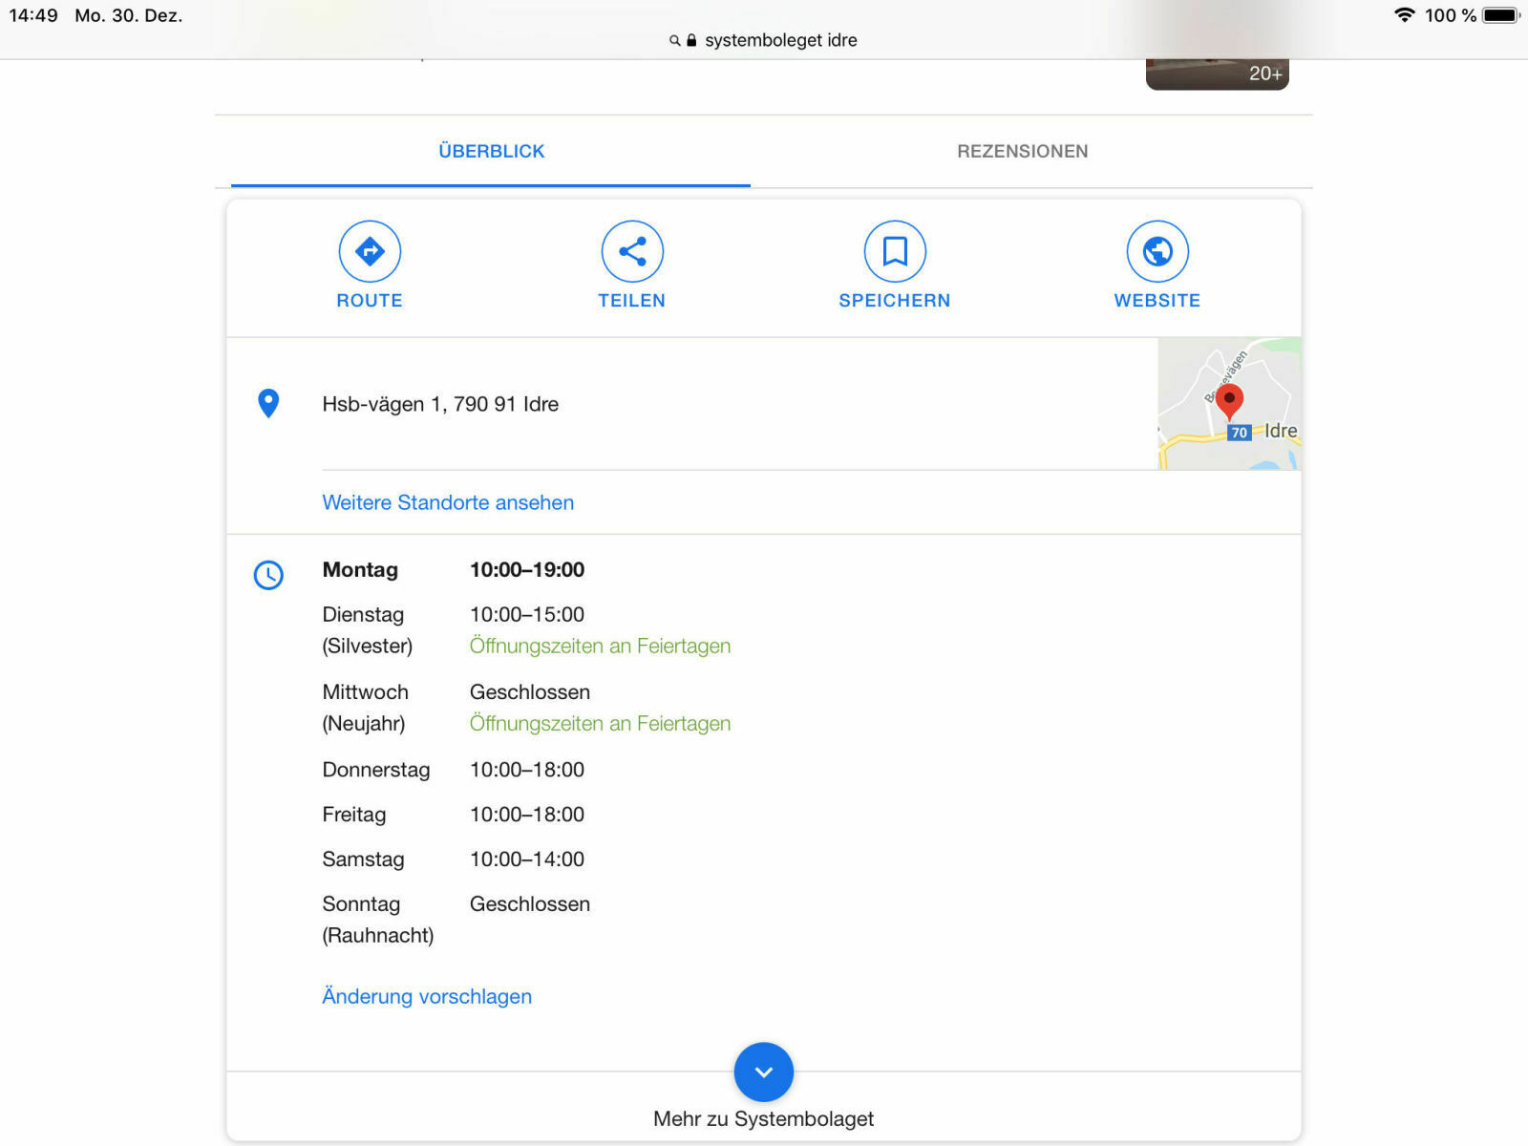Open Weitere Standorte ansehen link
The image size is (1528, 1146).
[x=448, y=502]
